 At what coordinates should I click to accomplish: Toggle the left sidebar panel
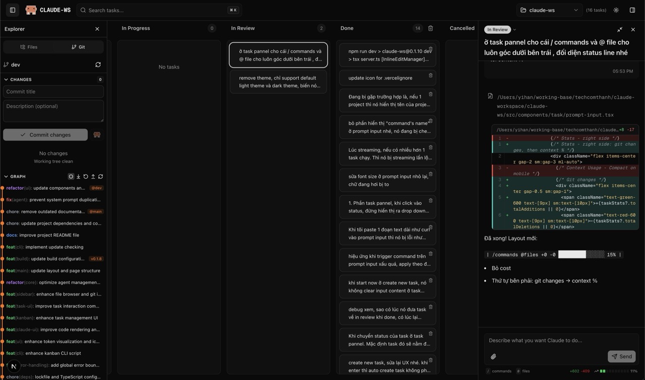point(13,10)
